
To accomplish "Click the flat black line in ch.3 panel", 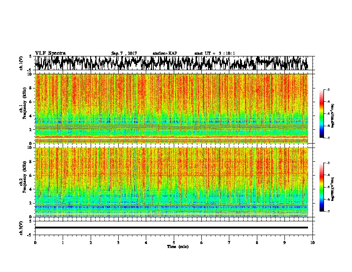I will pyautogui.click(x=172, y=228).
